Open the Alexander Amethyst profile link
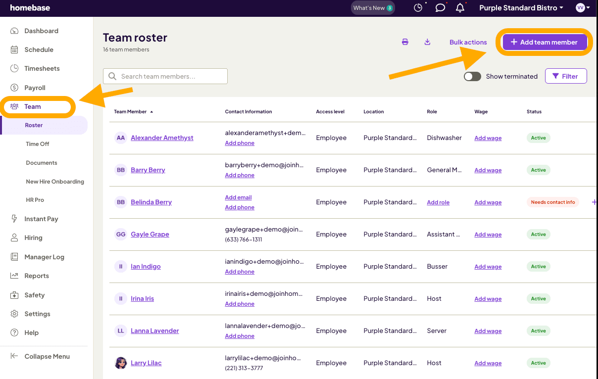This screenshot has height=379, width=598. pyautogui.click(x=162, y=138)
